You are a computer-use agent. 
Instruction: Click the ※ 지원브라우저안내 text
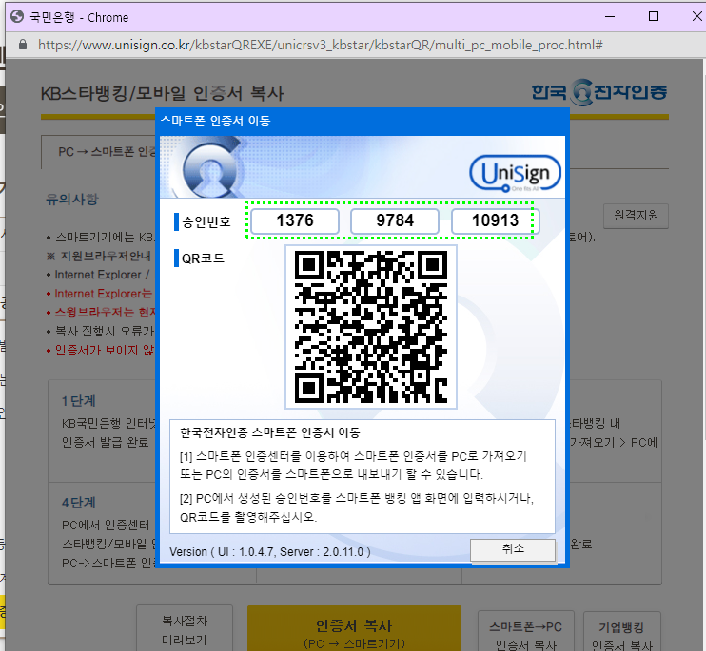(99, 256)
